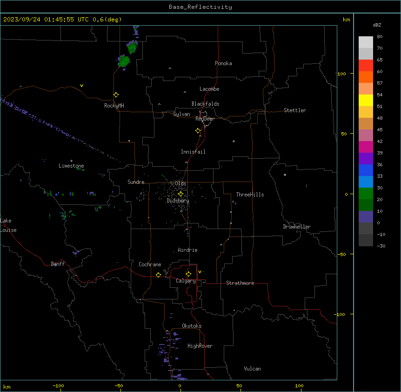Click the RockyMH label

114,106
